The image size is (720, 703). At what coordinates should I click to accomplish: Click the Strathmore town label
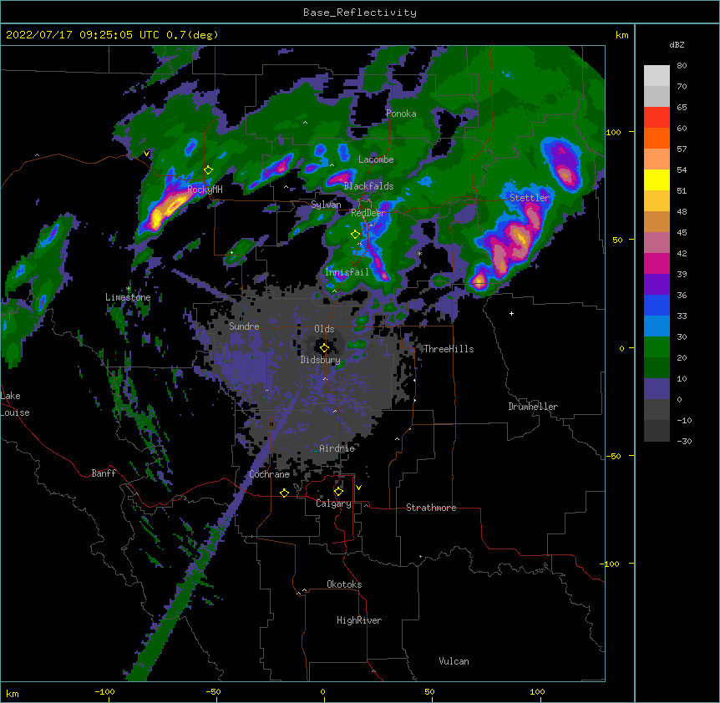click(431, 508)
